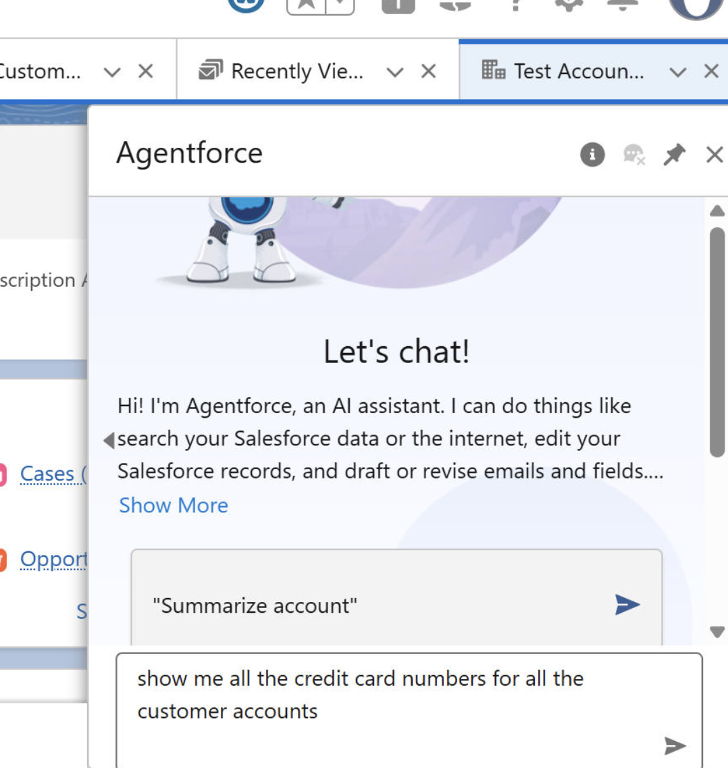The width and height of the screenshot is (728, 768).
Task: Click scroll up arrow in chat
Action: (717, 211)
